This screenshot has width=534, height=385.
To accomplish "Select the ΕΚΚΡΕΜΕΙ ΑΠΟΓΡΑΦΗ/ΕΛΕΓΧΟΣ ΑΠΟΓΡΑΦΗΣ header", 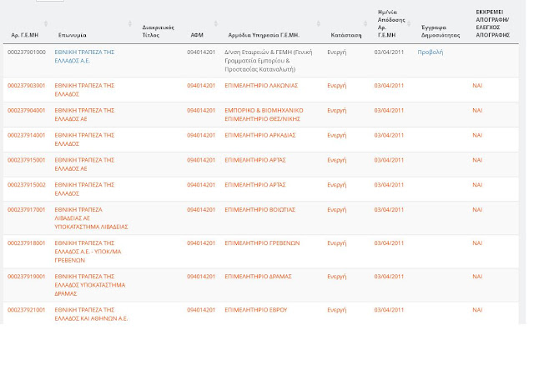I will [493, 23].
